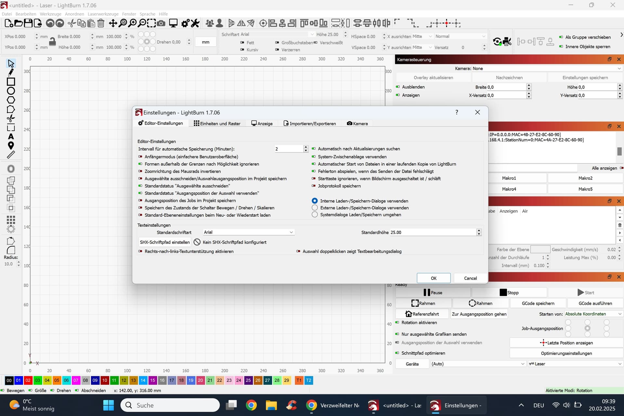
Task: Select layer color swatch 14 blue
Action: coord(143,380)
